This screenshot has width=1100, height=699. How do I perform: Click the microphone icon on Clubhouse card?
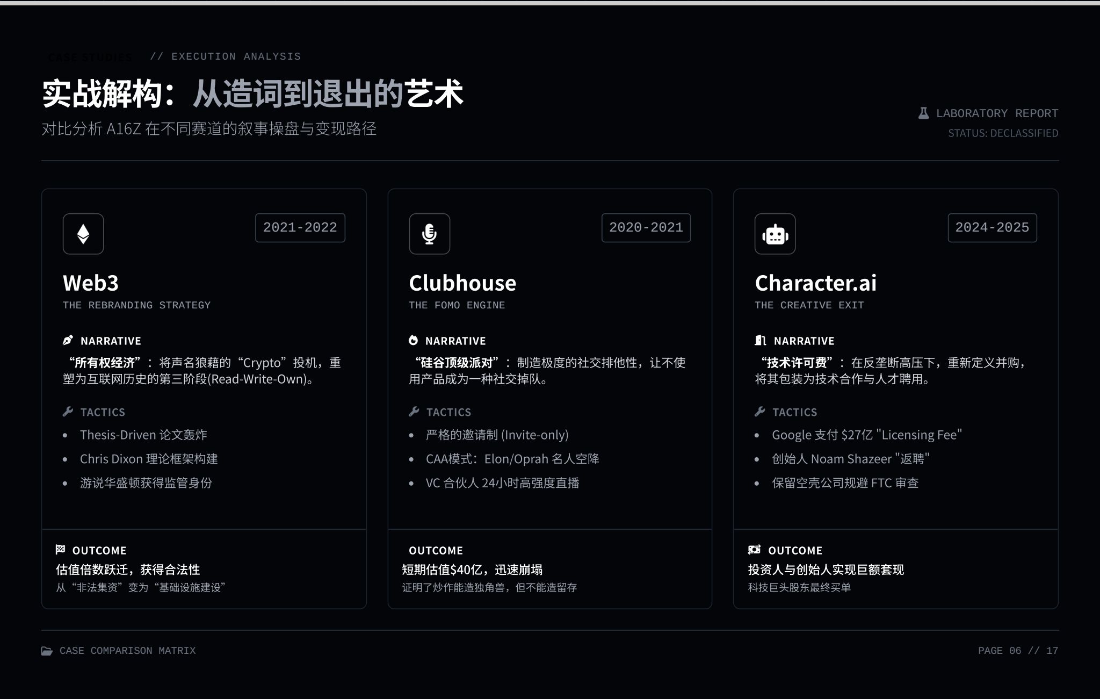[429, 234]
